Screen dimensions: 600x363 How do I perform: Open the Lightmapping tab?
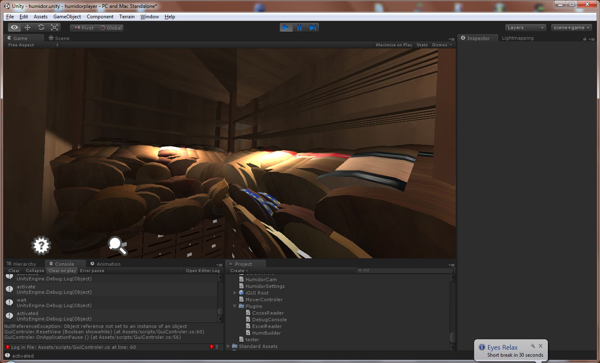[517, 38]
